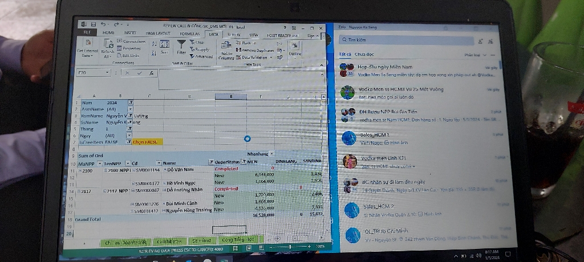Switch to the FORMULAS ribbon tab
The width and height of the screenshot is (584, 262).
[x=189, y=34]
